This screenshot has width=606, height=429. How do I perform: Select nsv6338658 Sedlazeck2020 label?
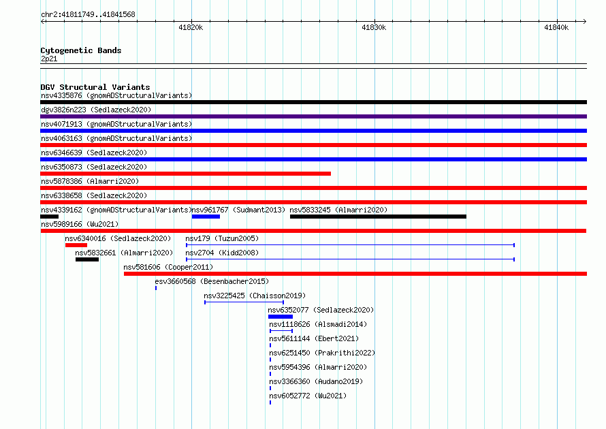coord(94,195)
